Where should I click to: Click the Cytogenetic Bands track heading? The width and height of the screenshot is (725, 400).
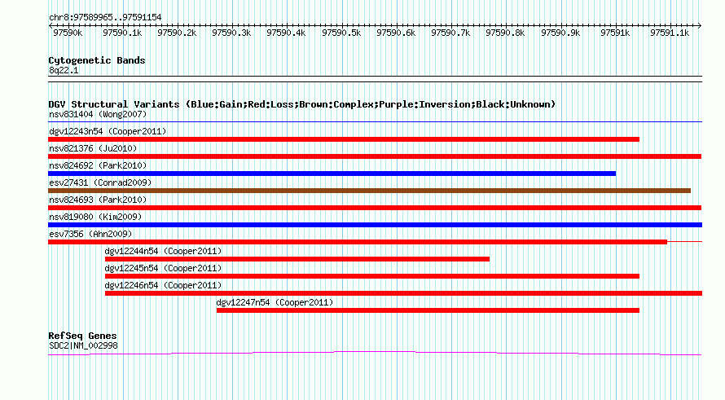97,60
